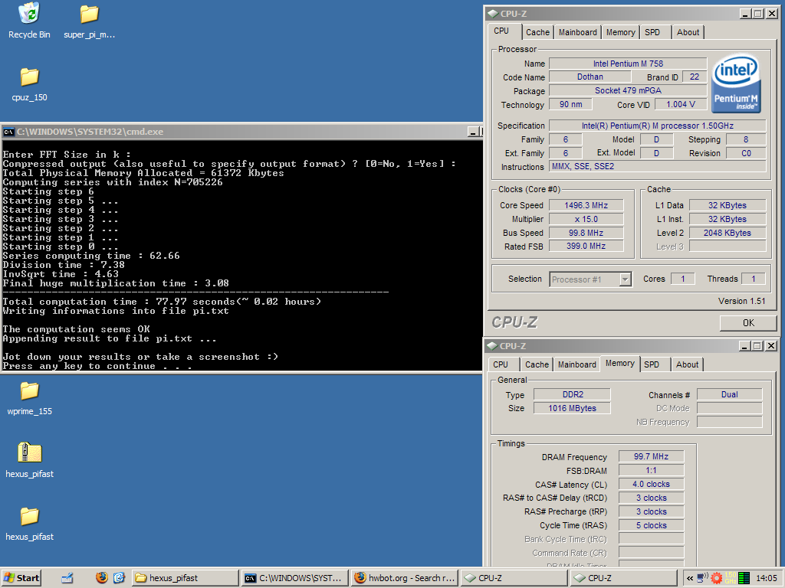Click the red gear tray icon
Viewport: 785px width, 588px height.
(x=717, y=579)
